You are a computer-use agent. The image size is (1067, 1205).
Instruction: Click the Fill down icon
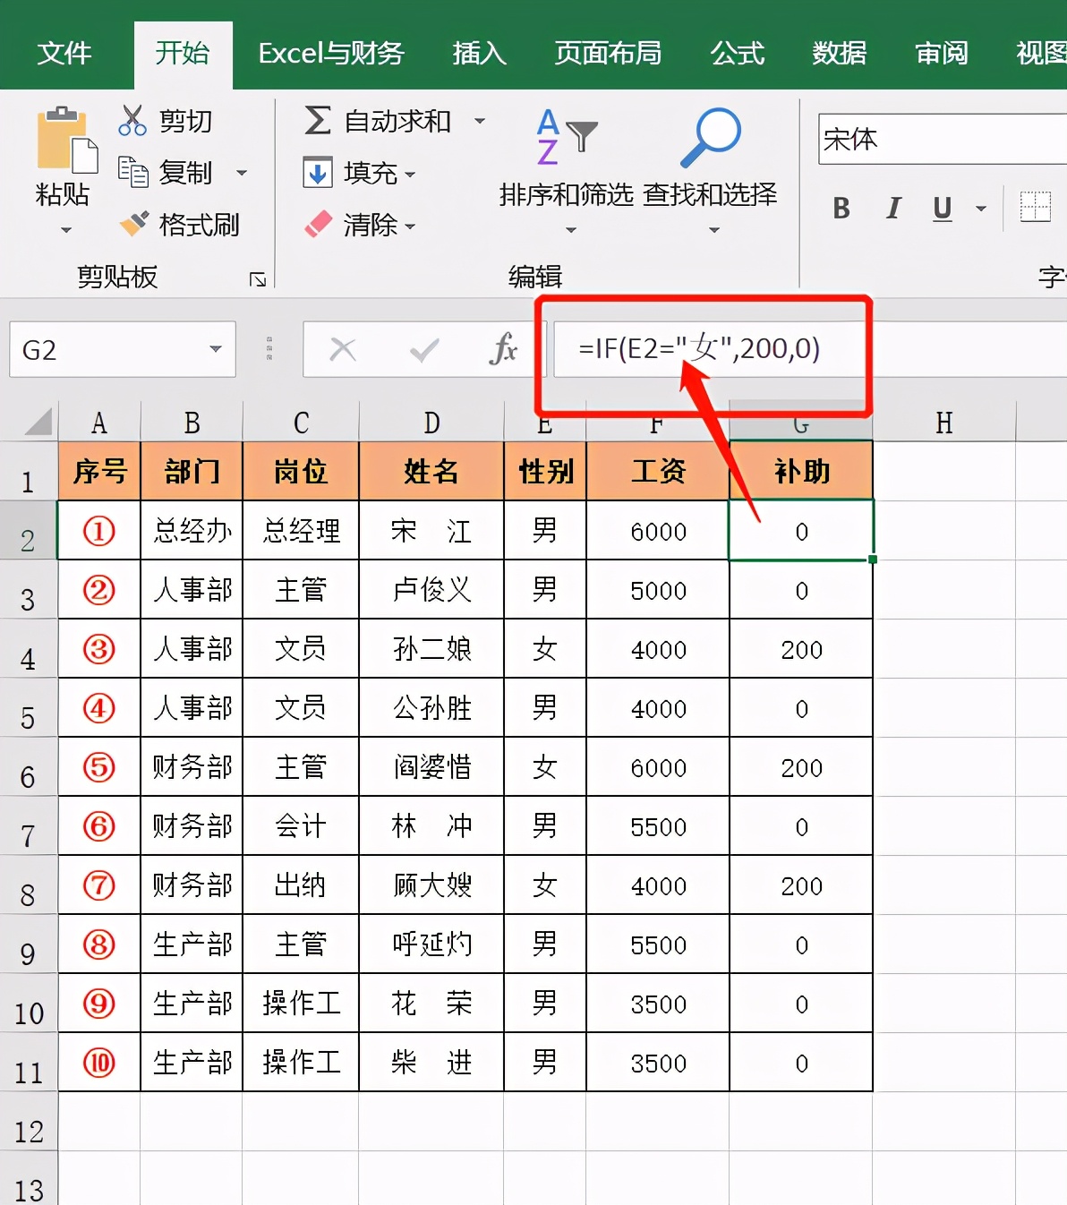pos(318,172)
